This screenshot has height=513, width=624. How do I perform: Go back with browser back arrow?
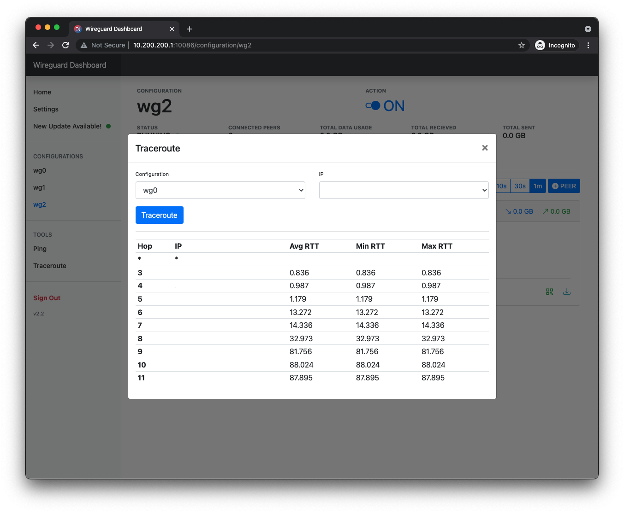coord(36,45)
